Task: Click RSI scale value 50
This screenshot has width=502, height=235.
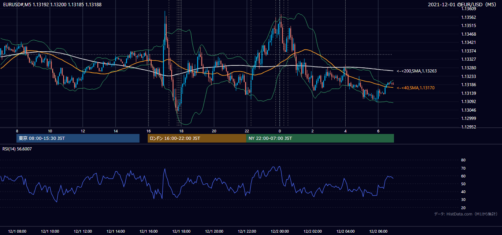Action: click(463, 184)
